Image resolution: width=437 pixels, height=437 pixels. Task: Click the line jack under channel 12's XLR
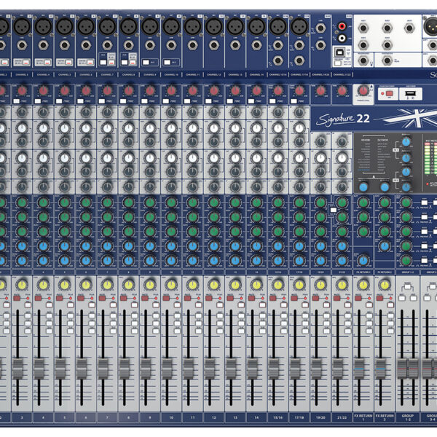214,45
